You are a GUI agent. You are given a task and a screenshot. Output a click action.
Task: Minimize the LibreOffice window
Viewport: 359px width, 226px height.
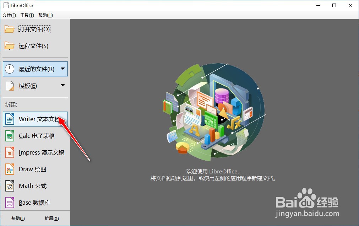pyautogui.click(x=318, y=5)
